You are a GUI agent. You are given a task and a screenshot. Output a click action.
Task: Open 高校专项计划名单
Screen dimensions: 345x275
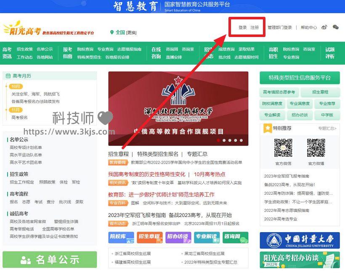[26, 148]
